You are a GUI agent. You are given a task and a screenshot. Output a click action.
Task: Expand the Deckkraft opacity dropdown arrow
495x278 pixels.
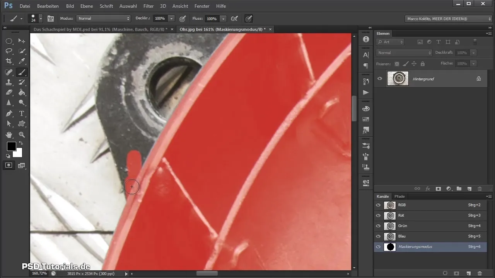[x=171, y=19]
